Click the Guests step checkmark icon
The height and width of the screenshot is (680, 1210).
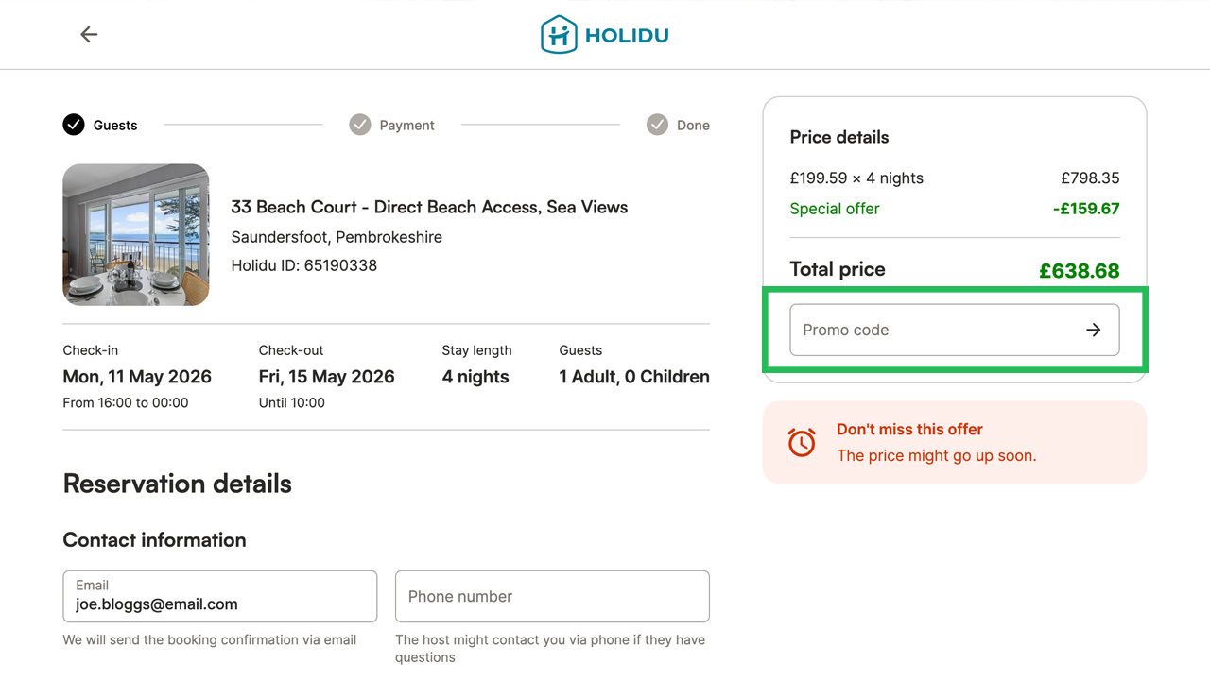73,125
